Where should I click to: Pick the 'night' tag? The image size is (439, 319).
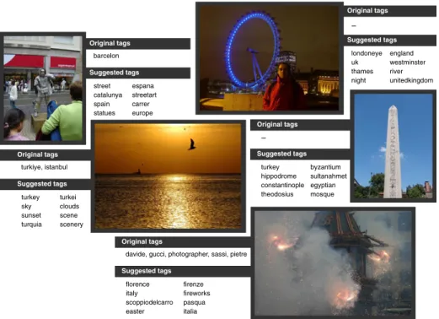tap(359, 80)
